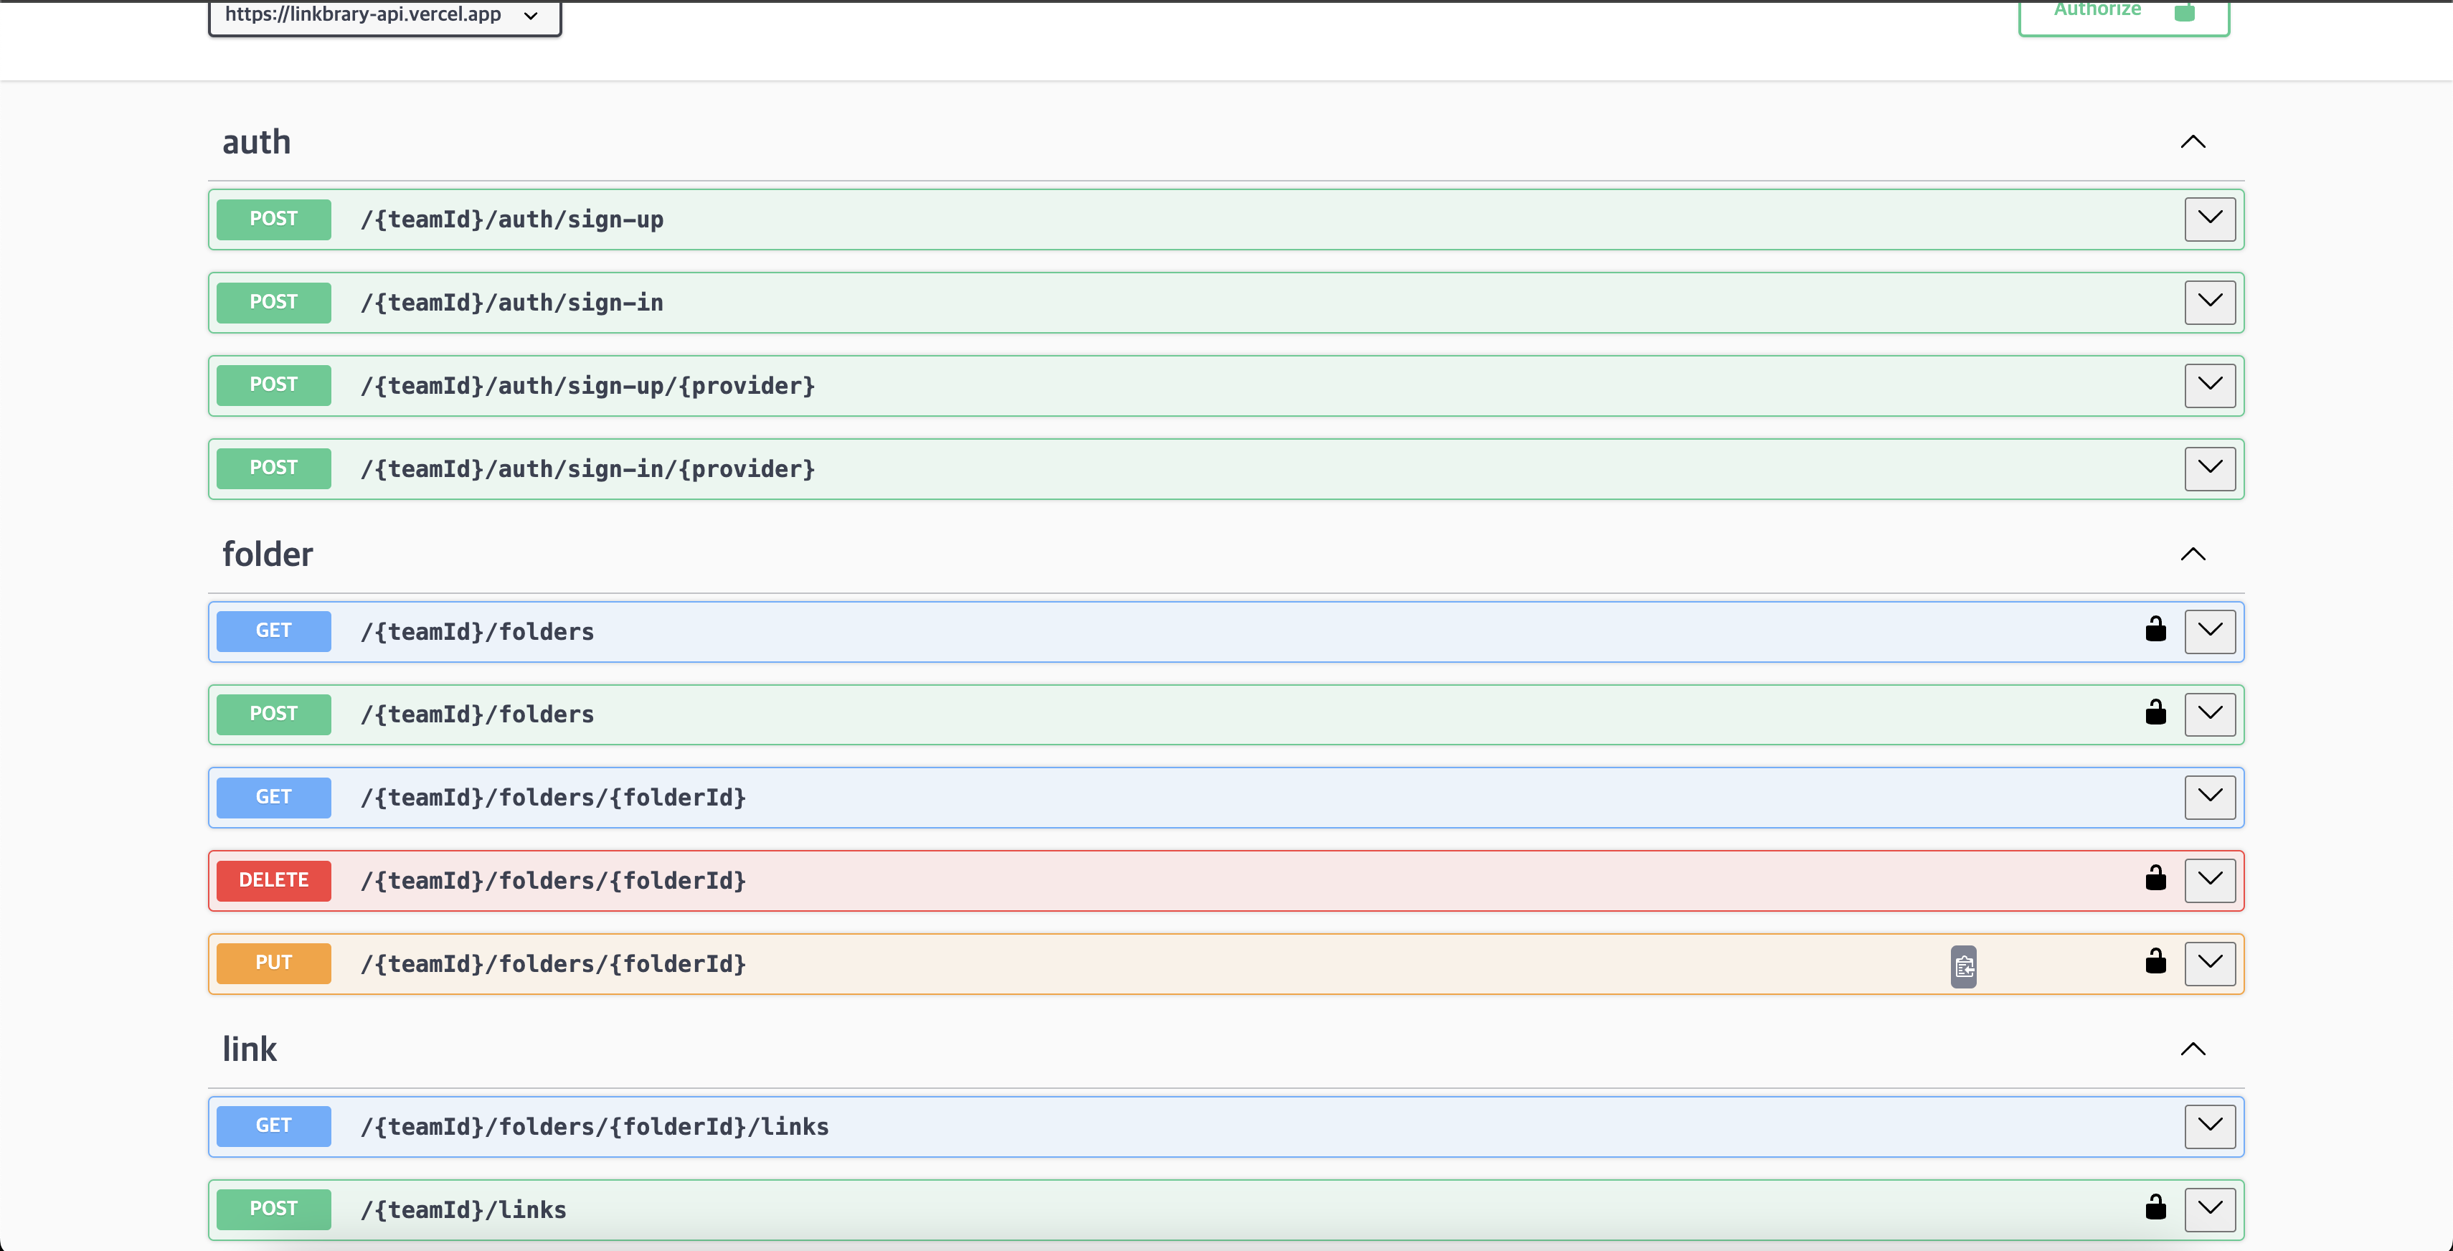Viewport: 2453px width, 1251px height.
Task: Click path text /{teamId}/auth/sign-in/{provider}
Action: pos(587,469)
